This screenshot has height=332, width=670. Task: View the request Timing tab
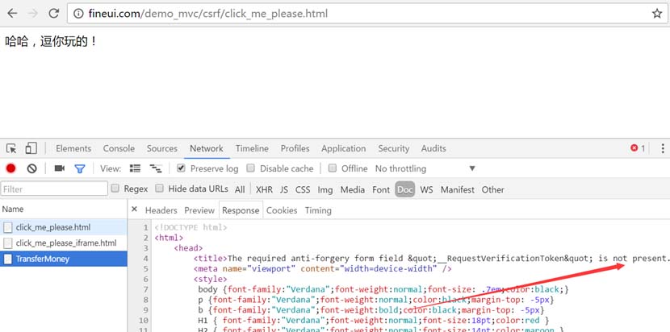pos(318,210)
